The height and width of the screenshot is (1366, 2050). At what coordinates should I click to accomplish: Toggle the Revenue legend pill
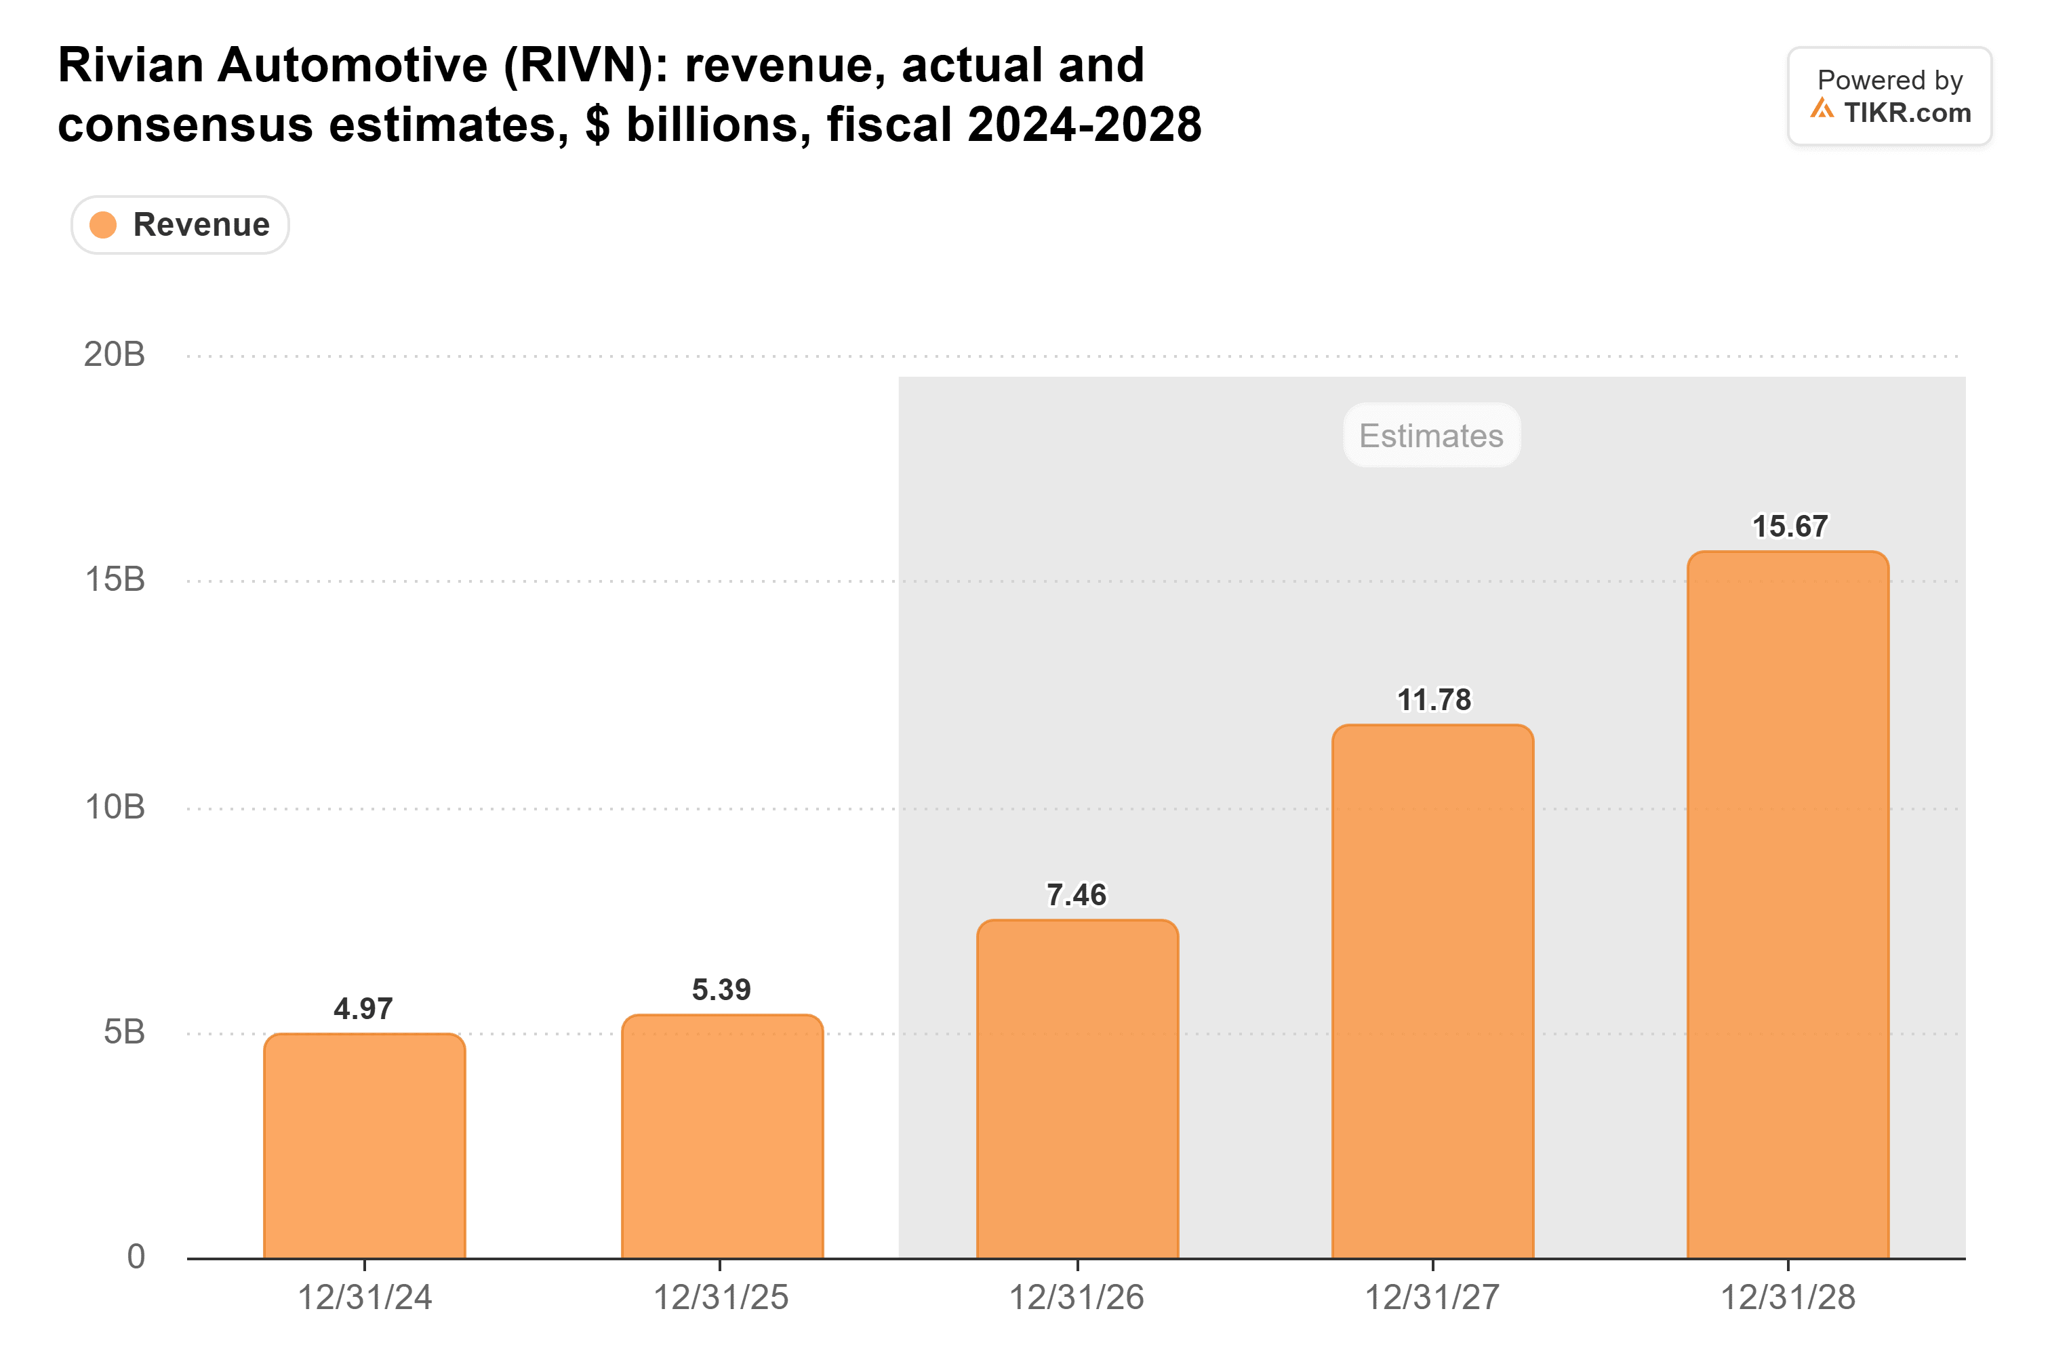[x=180, y=225]
